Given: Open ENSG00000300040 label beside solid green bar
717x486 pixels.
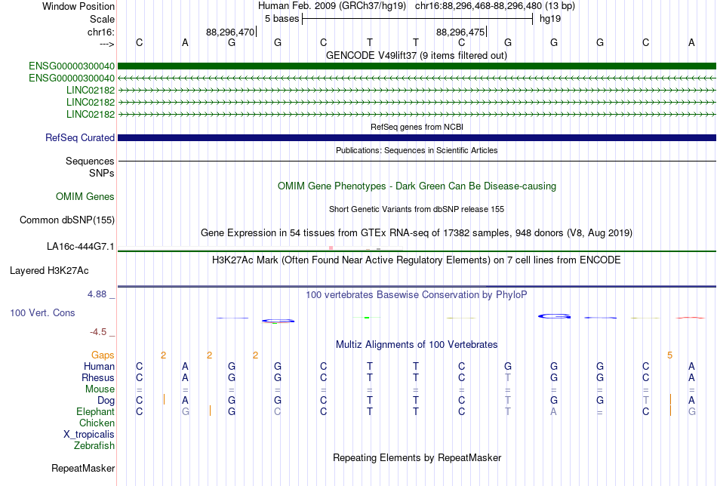Looking at the screenshot, I should tap(72, 66).
